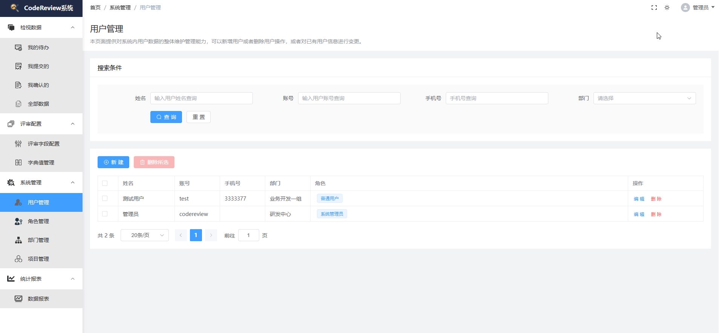
Task: Check the checkbox for 测试用户 row
Action: (105, 198)
